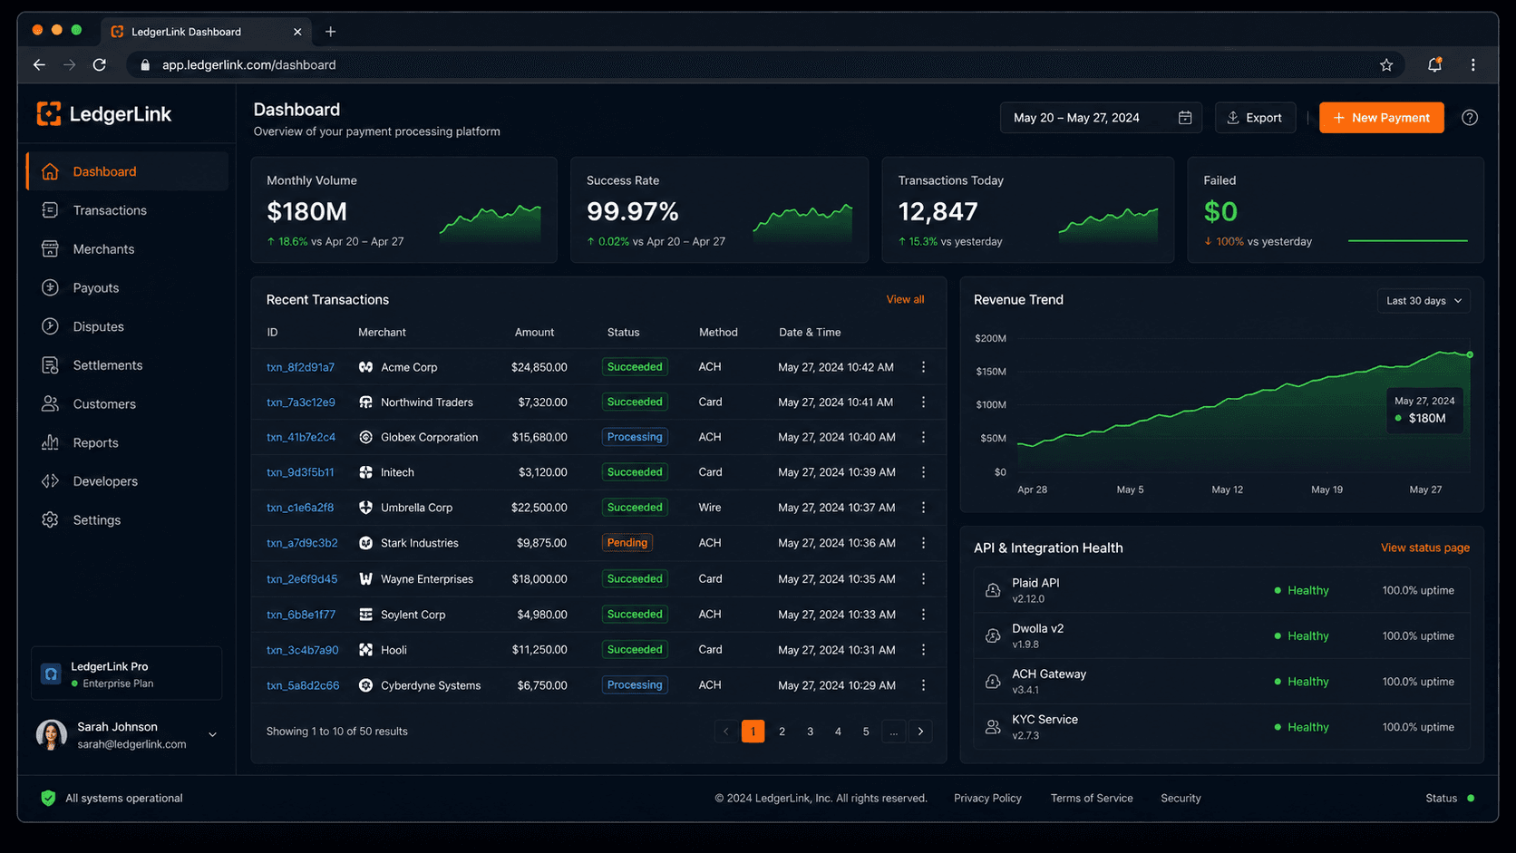Switch to the LedgerLink Dashboard browser tab
Screen dimensions: 1516x853
pos(206,32)
